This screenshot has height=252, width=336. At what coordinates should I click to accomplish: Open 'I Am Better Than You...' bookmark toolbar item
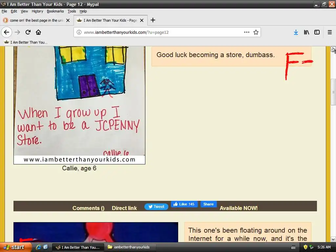26,42
